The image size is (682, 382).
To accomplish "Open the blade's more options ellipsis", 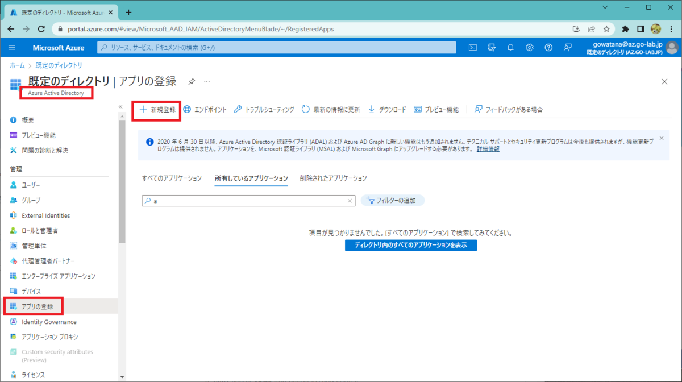I will [x=207, y=82].
